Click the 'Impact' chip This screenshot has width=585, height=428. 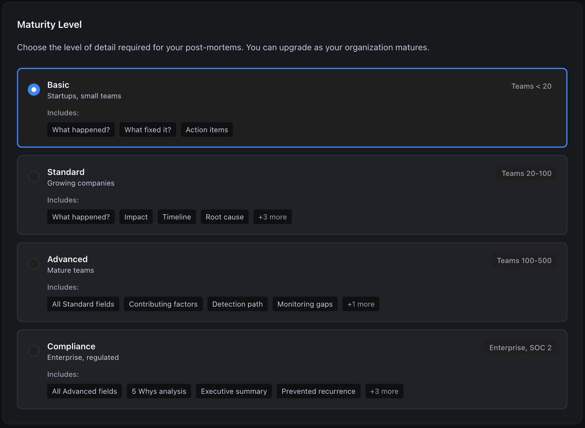136,217
